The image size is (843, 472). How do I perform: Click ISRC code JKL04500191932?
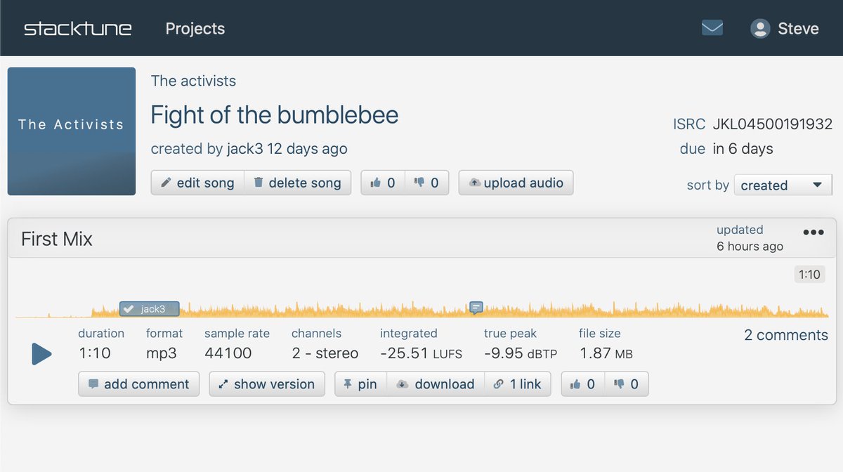tap(773, 124)
